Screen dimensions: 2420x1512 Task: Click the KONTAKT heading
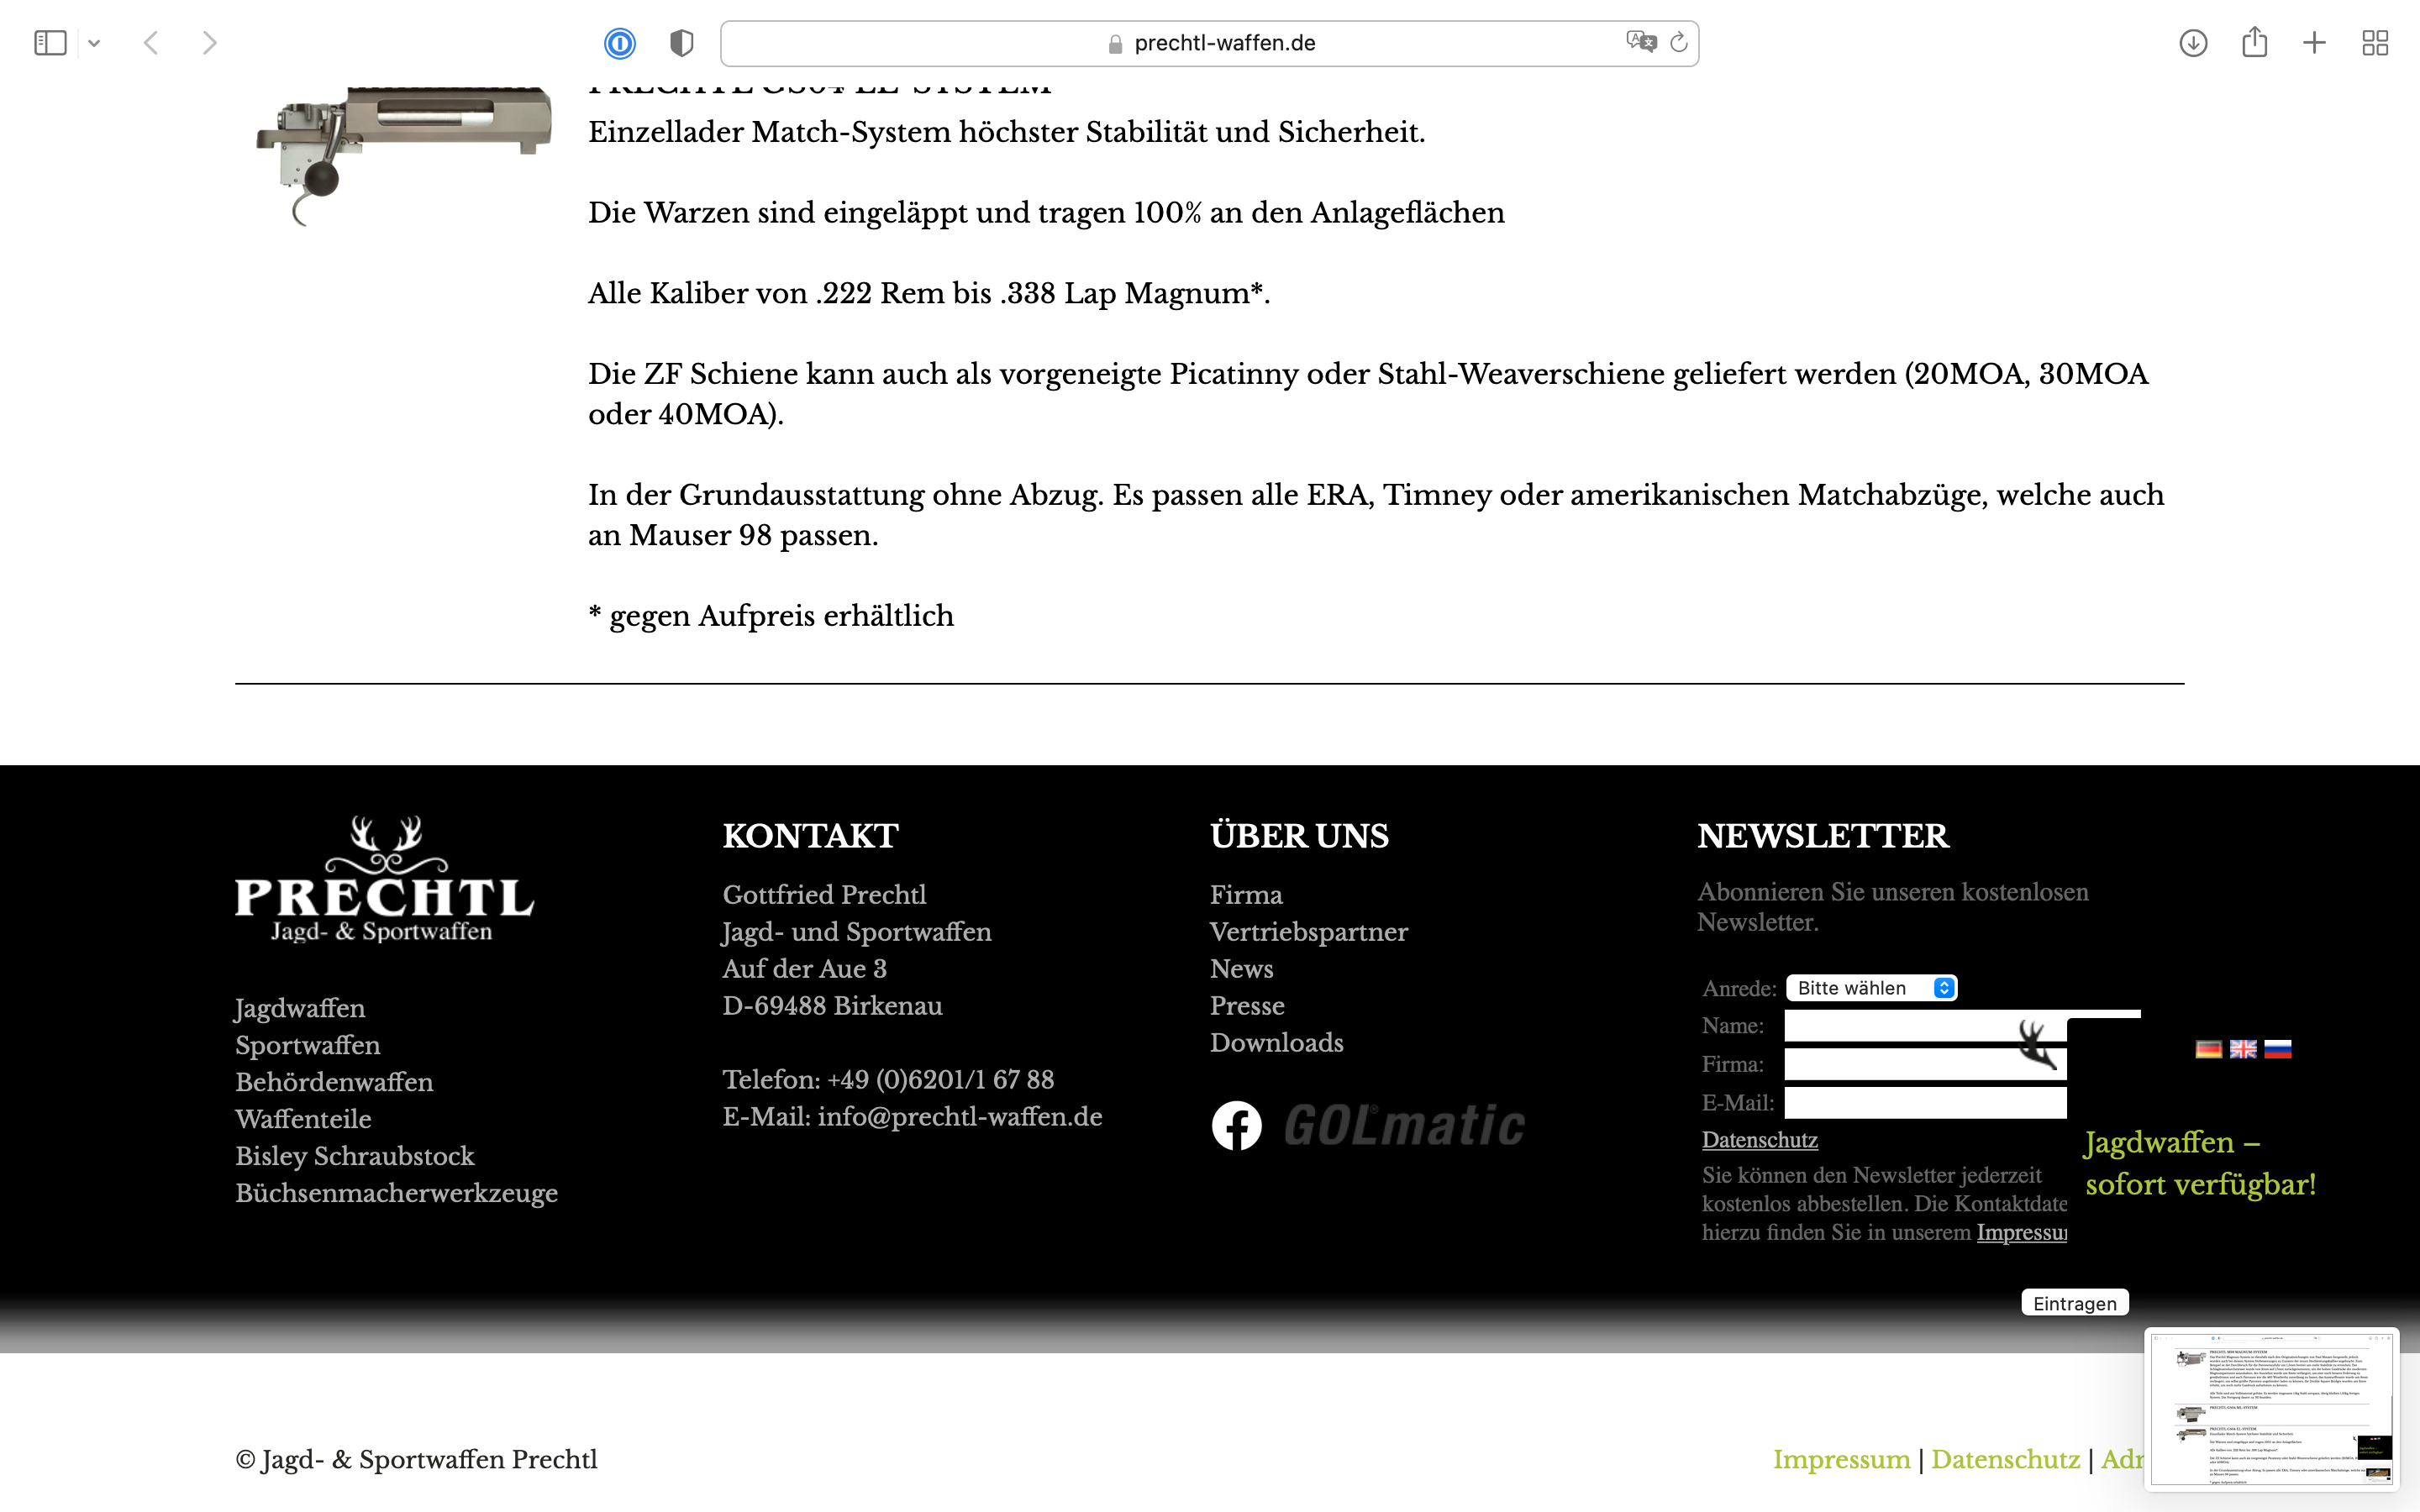point(810,836)
